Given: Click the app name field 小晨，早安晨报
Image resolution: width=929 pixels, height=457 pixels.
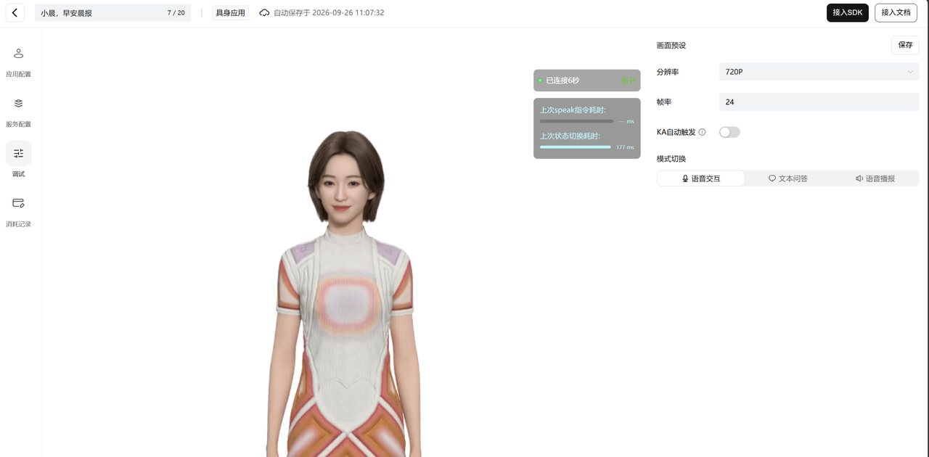Looking at the screenshot, I should (113, 13).
